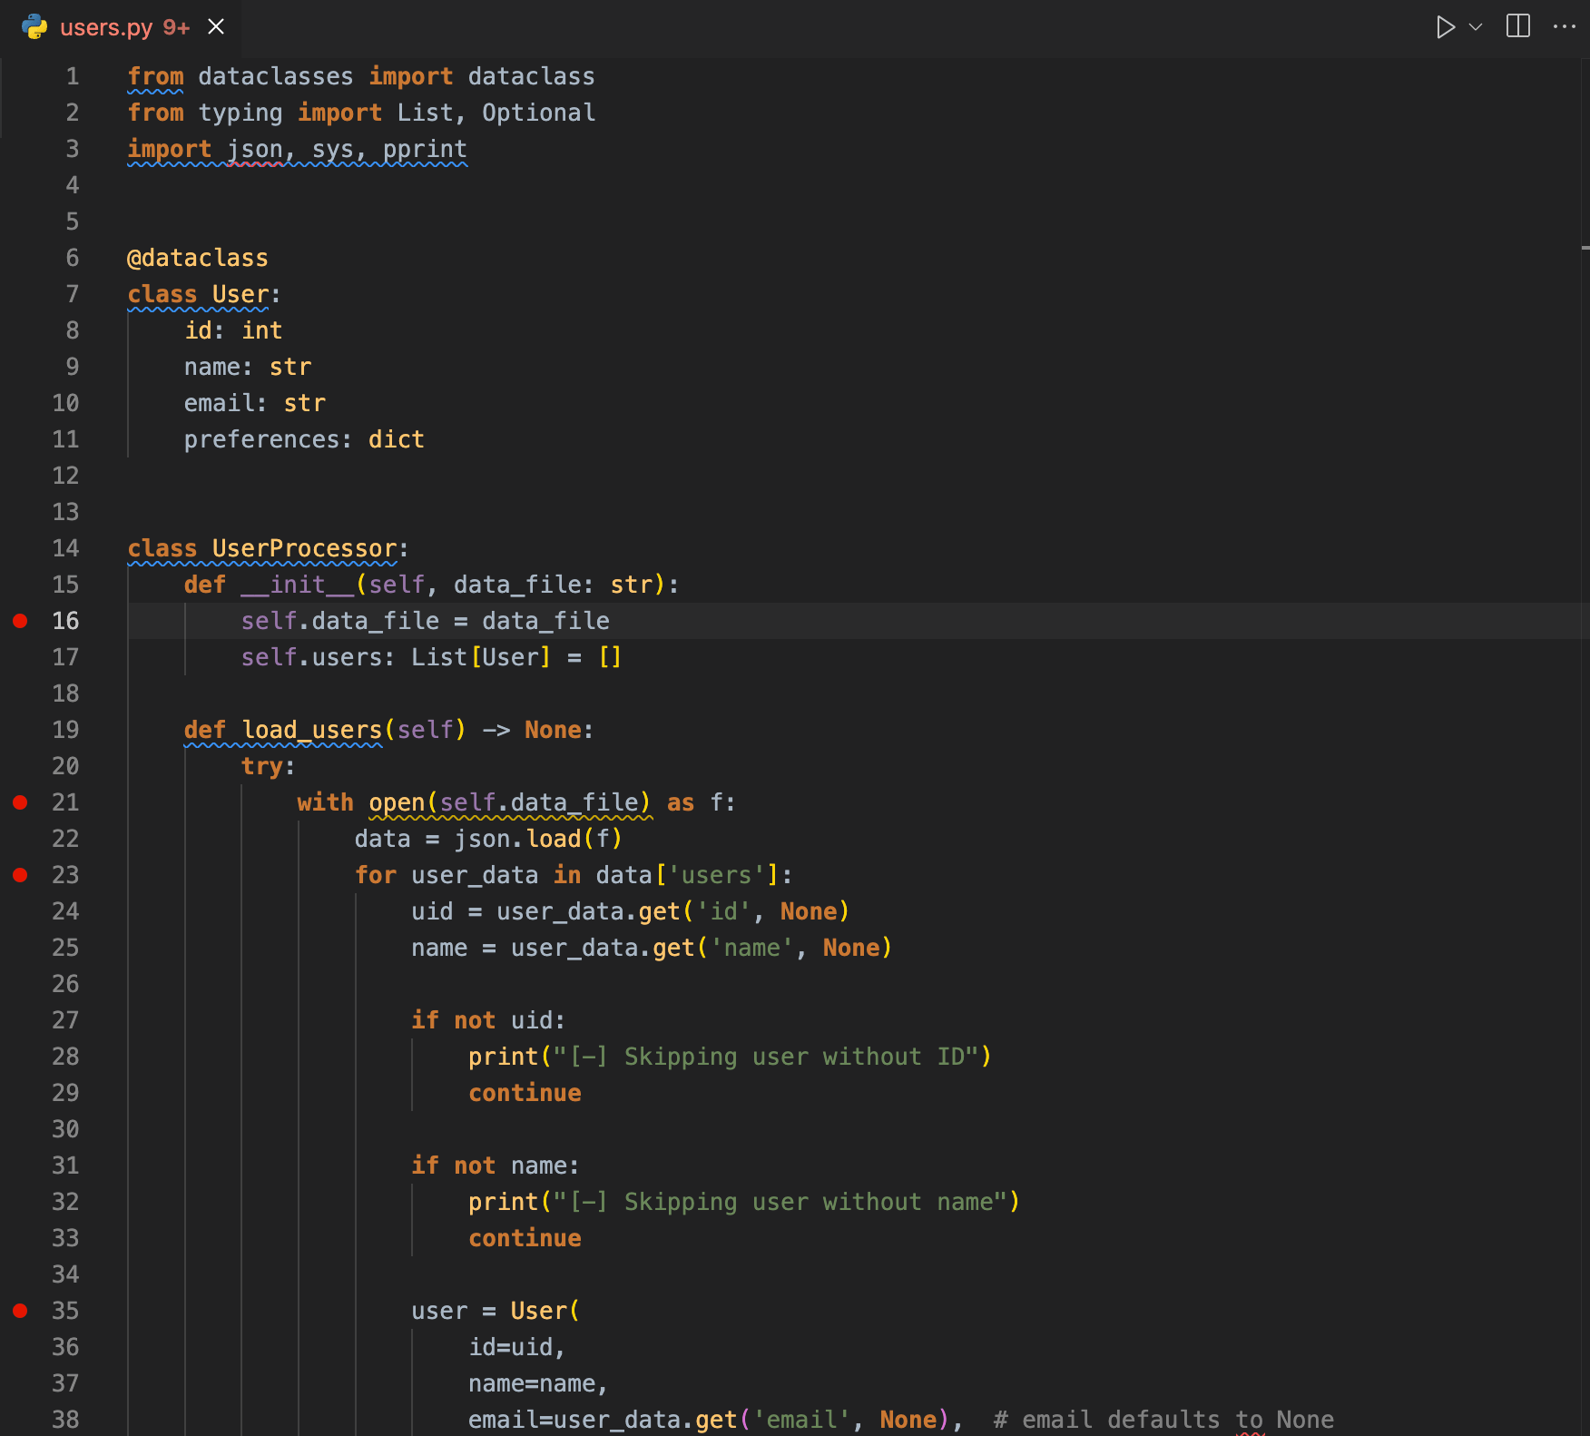Toggle the breakpoint on line 16
1590x1436 pixels.
pos(20,621)
